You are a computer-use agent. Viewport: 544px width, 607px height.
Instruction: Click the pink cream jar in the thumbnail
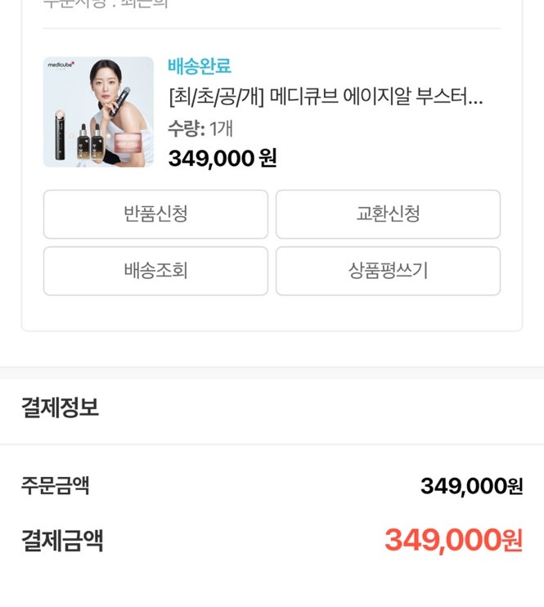[130, 144]
